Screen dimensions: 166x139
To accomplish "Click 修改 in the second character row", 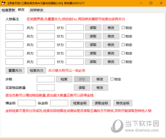I will point(111,36).
